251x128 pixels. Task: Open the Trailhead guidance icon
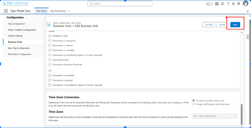(x=222, y=4)
